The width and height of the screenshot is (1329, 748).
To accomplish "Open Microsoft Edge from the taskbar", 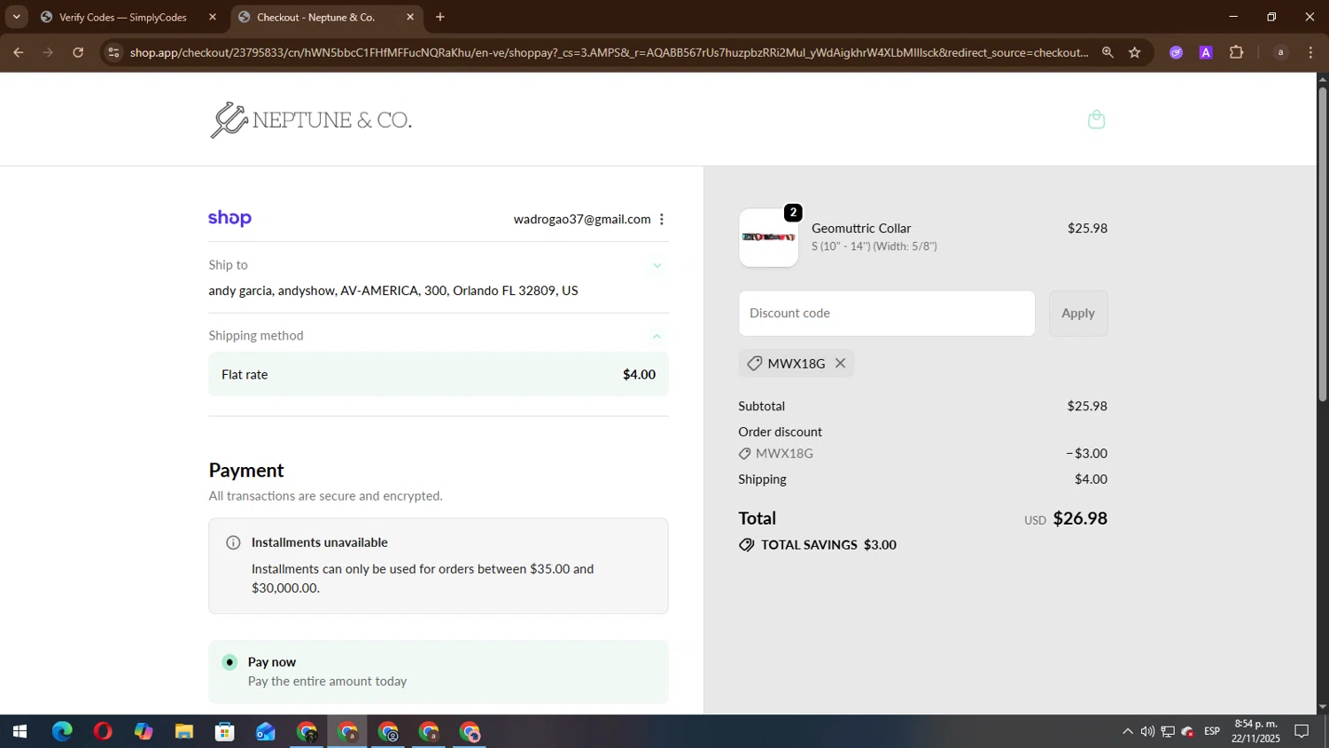I will (62, 732).
